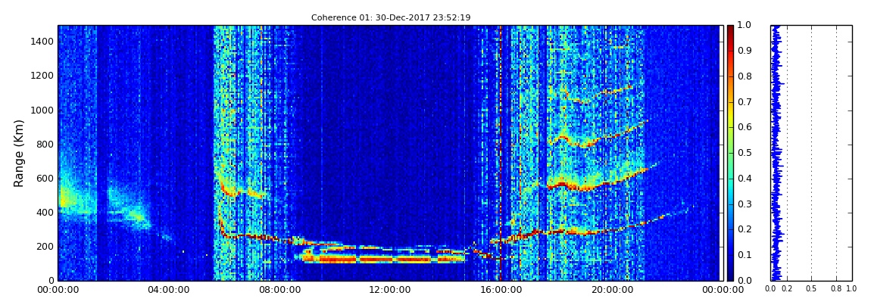Click the red vertical line near 16:00:00
This screenshot has height=308, width=871.
(500, 153)
